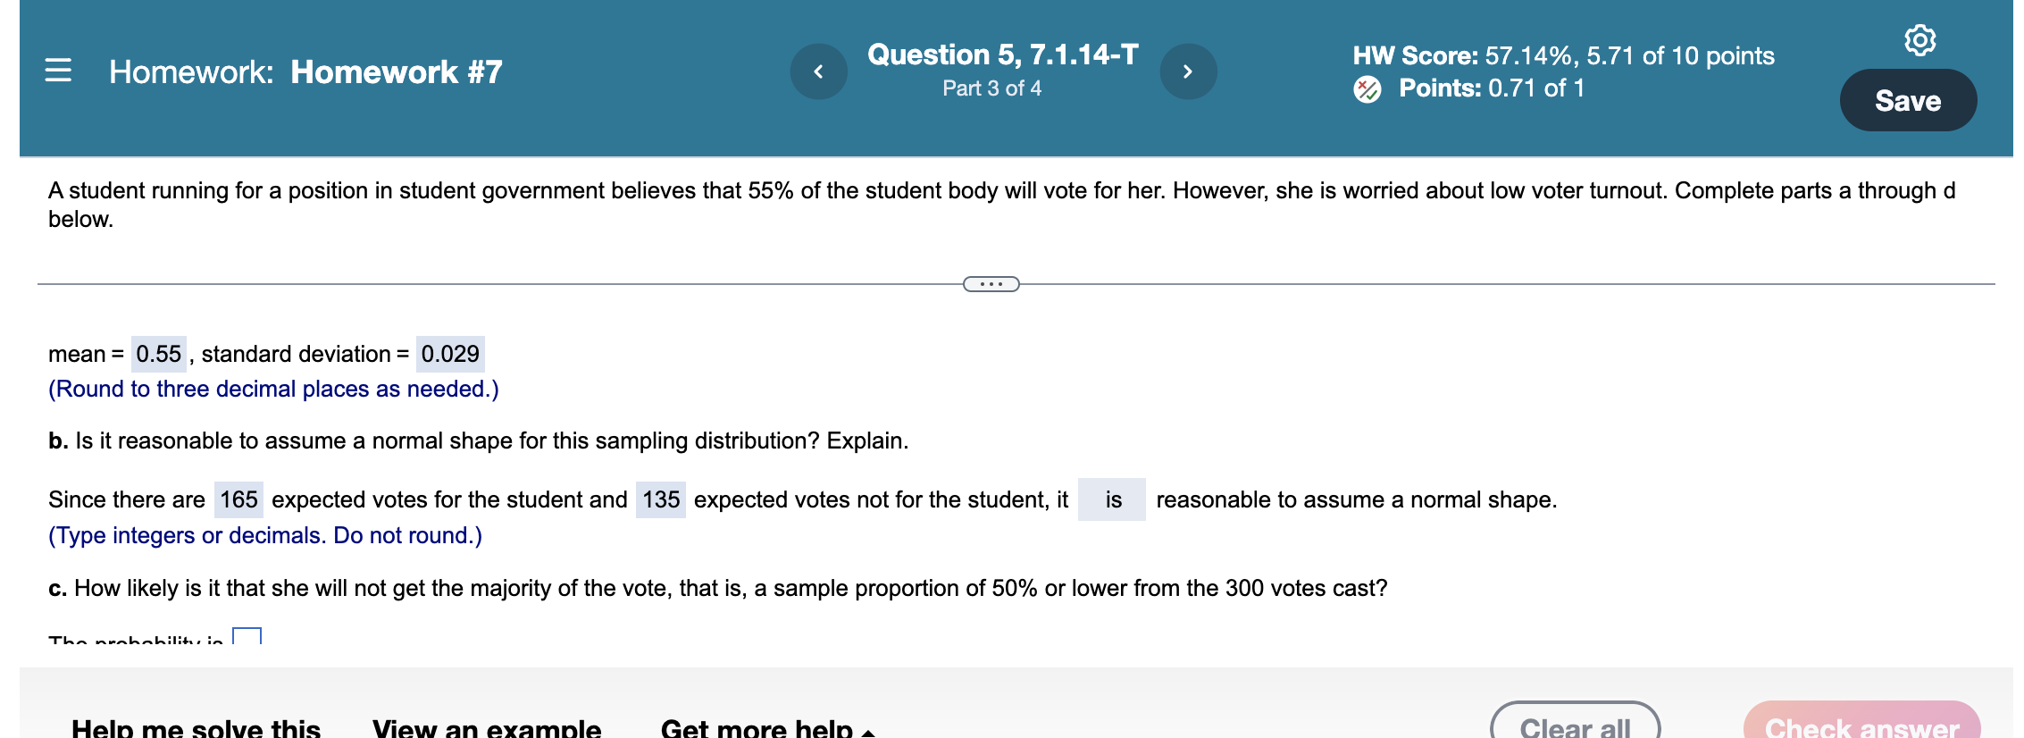
Task: Open the 'is' dropdown selection
Action: pyautogui.click(x=1112, y=499)
